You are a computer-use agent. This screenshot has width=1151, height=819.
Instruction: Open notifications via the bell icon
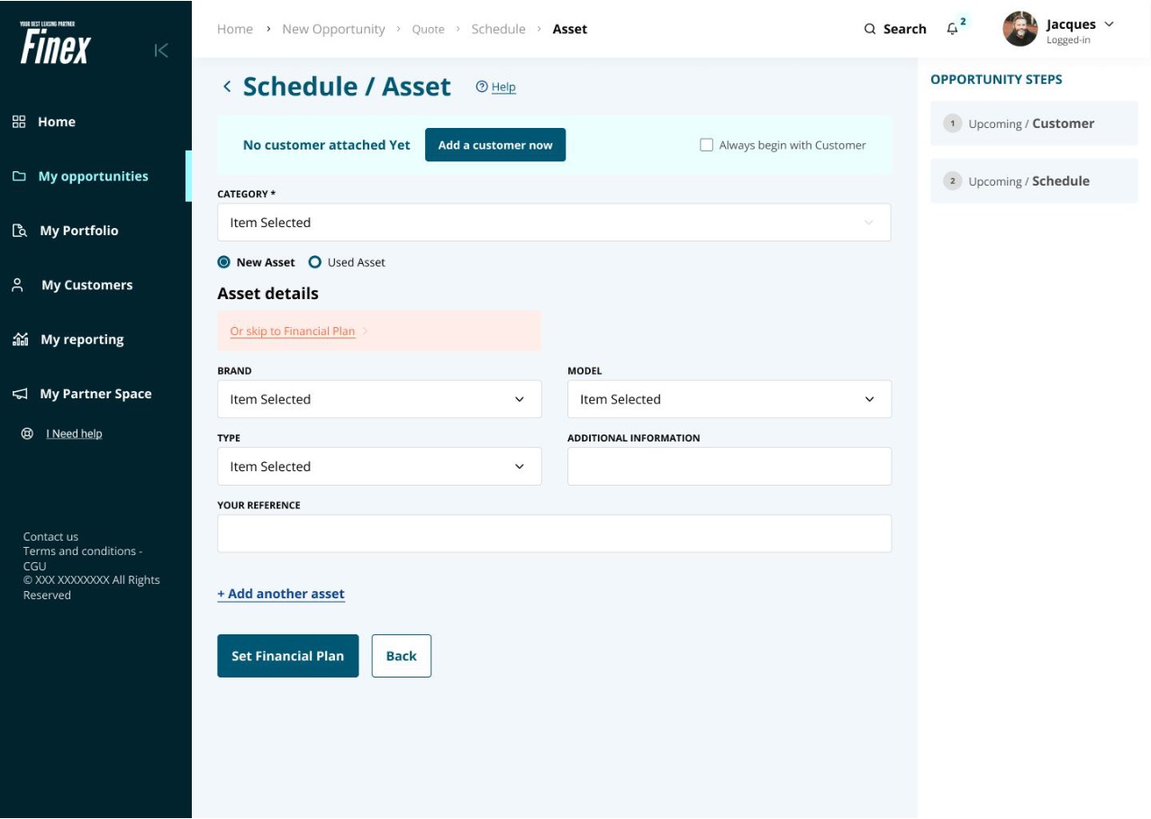point(953,29)
